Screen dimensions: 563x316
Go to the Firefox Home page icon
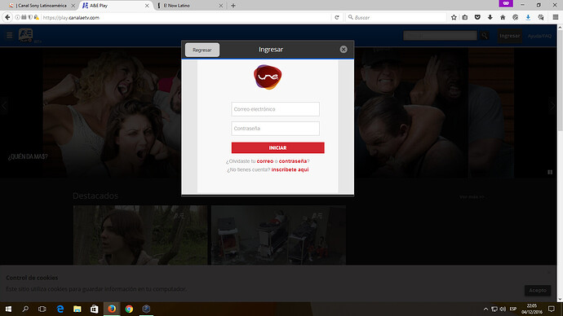coord(503,17)
